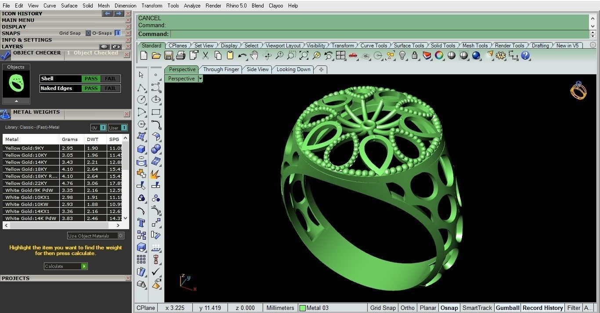
Task: Open a file with the folder icon
Action: [156, 56]
